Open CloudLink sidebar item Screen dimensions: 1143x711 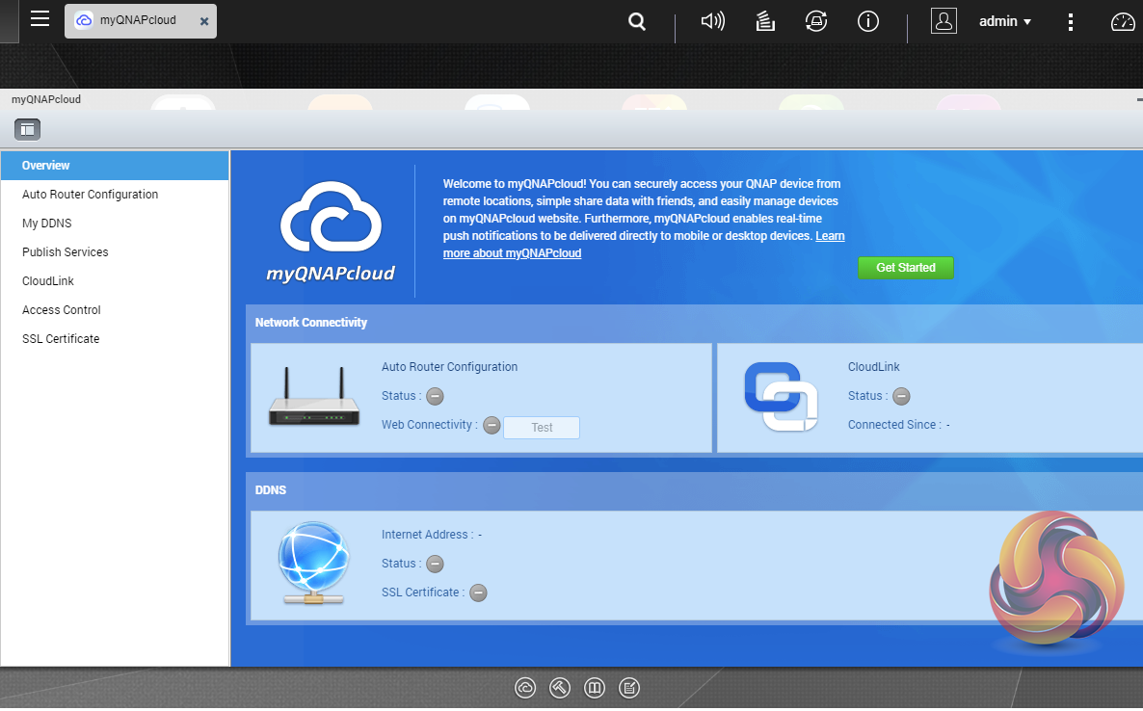click(x=116, y=281)
